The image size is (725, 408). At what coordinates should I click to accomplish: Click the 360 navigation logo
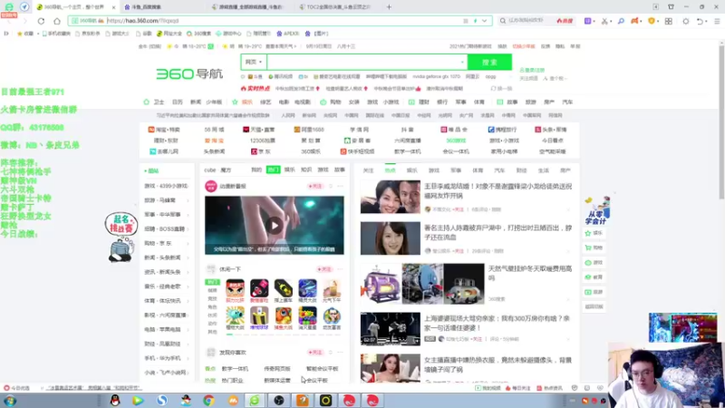tap(189, 73)
